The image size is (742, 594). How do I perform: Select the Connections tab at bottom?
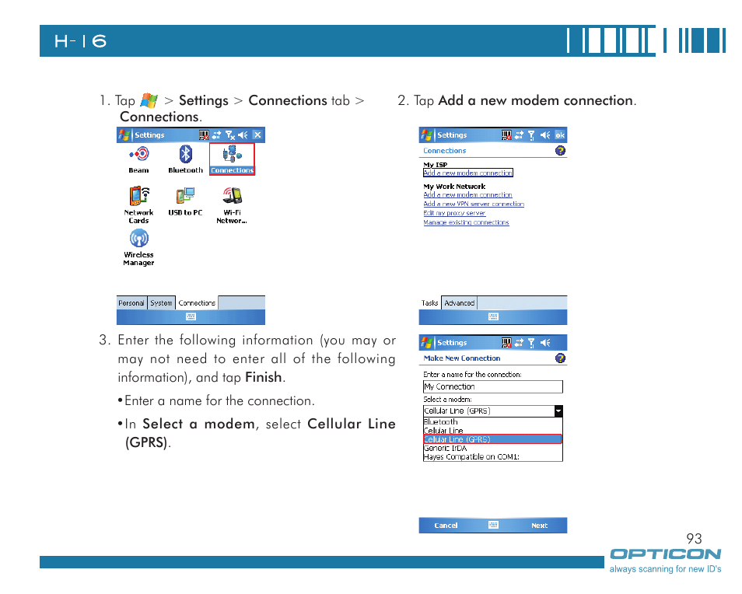click(197, 302)
